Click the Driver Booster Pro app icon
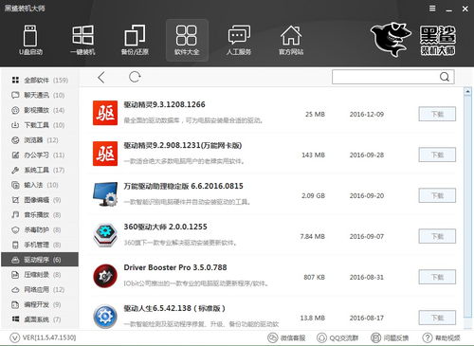Image resolution: width=474 pixels, height=346 pixels. click(x=105, y=276)
